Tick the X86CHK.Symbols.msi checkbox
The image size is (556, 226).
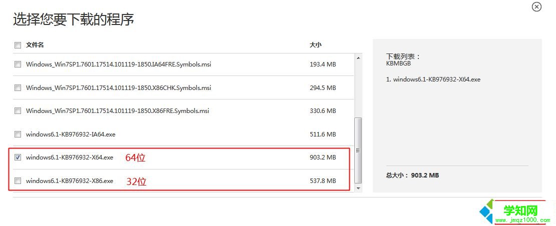click(18, 88)
